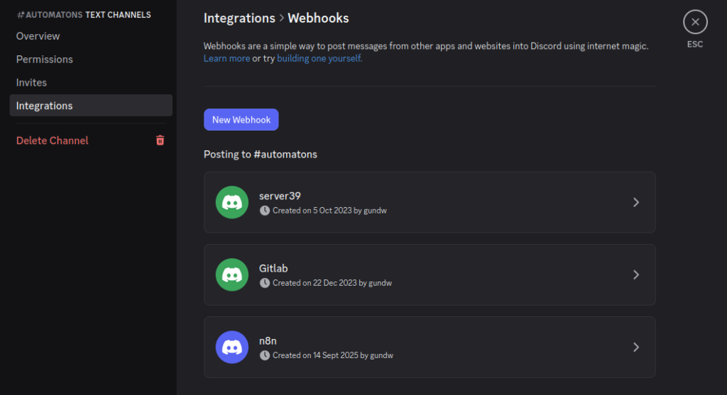Click the clock icon under n8n
The height and width of the screenshot is (395, 727).
[265, 355]
